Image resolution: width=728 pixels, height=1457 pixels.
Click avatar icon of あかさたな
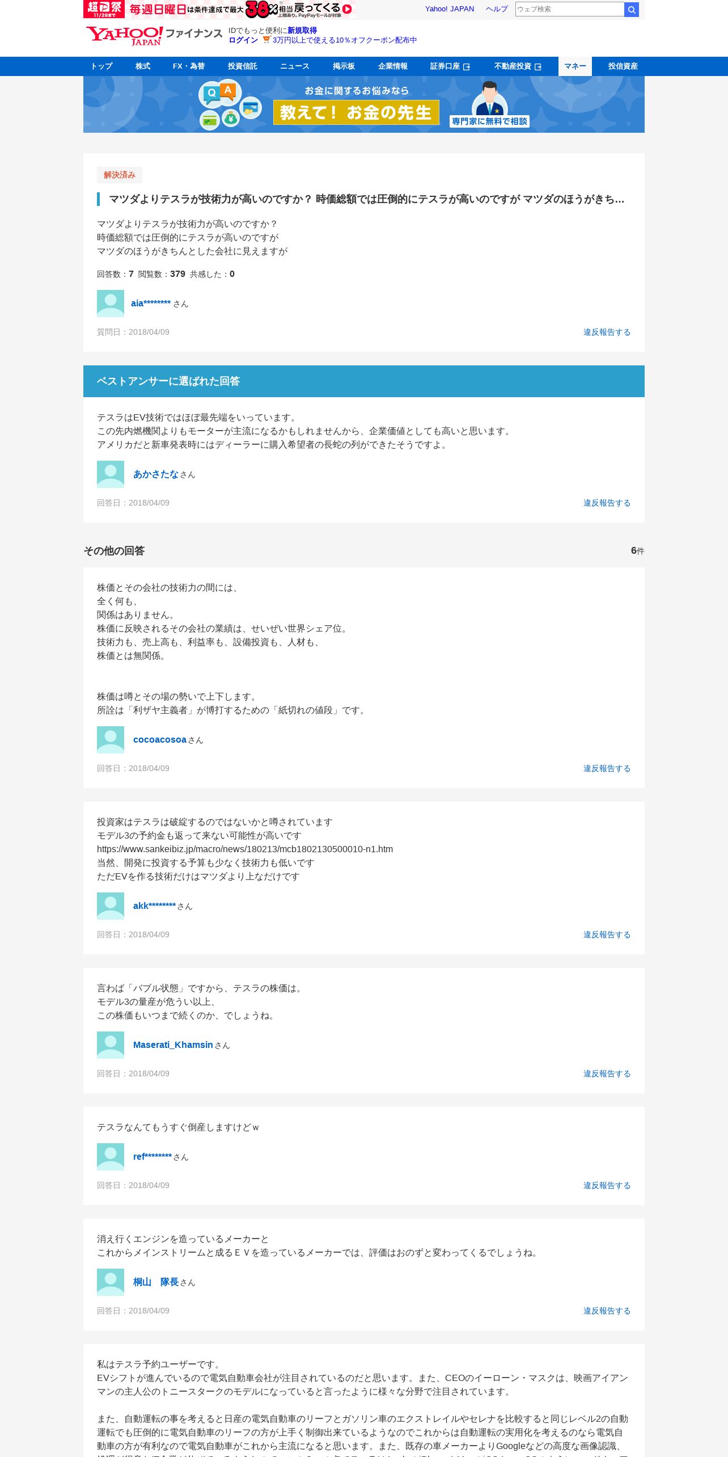[111, 474]
